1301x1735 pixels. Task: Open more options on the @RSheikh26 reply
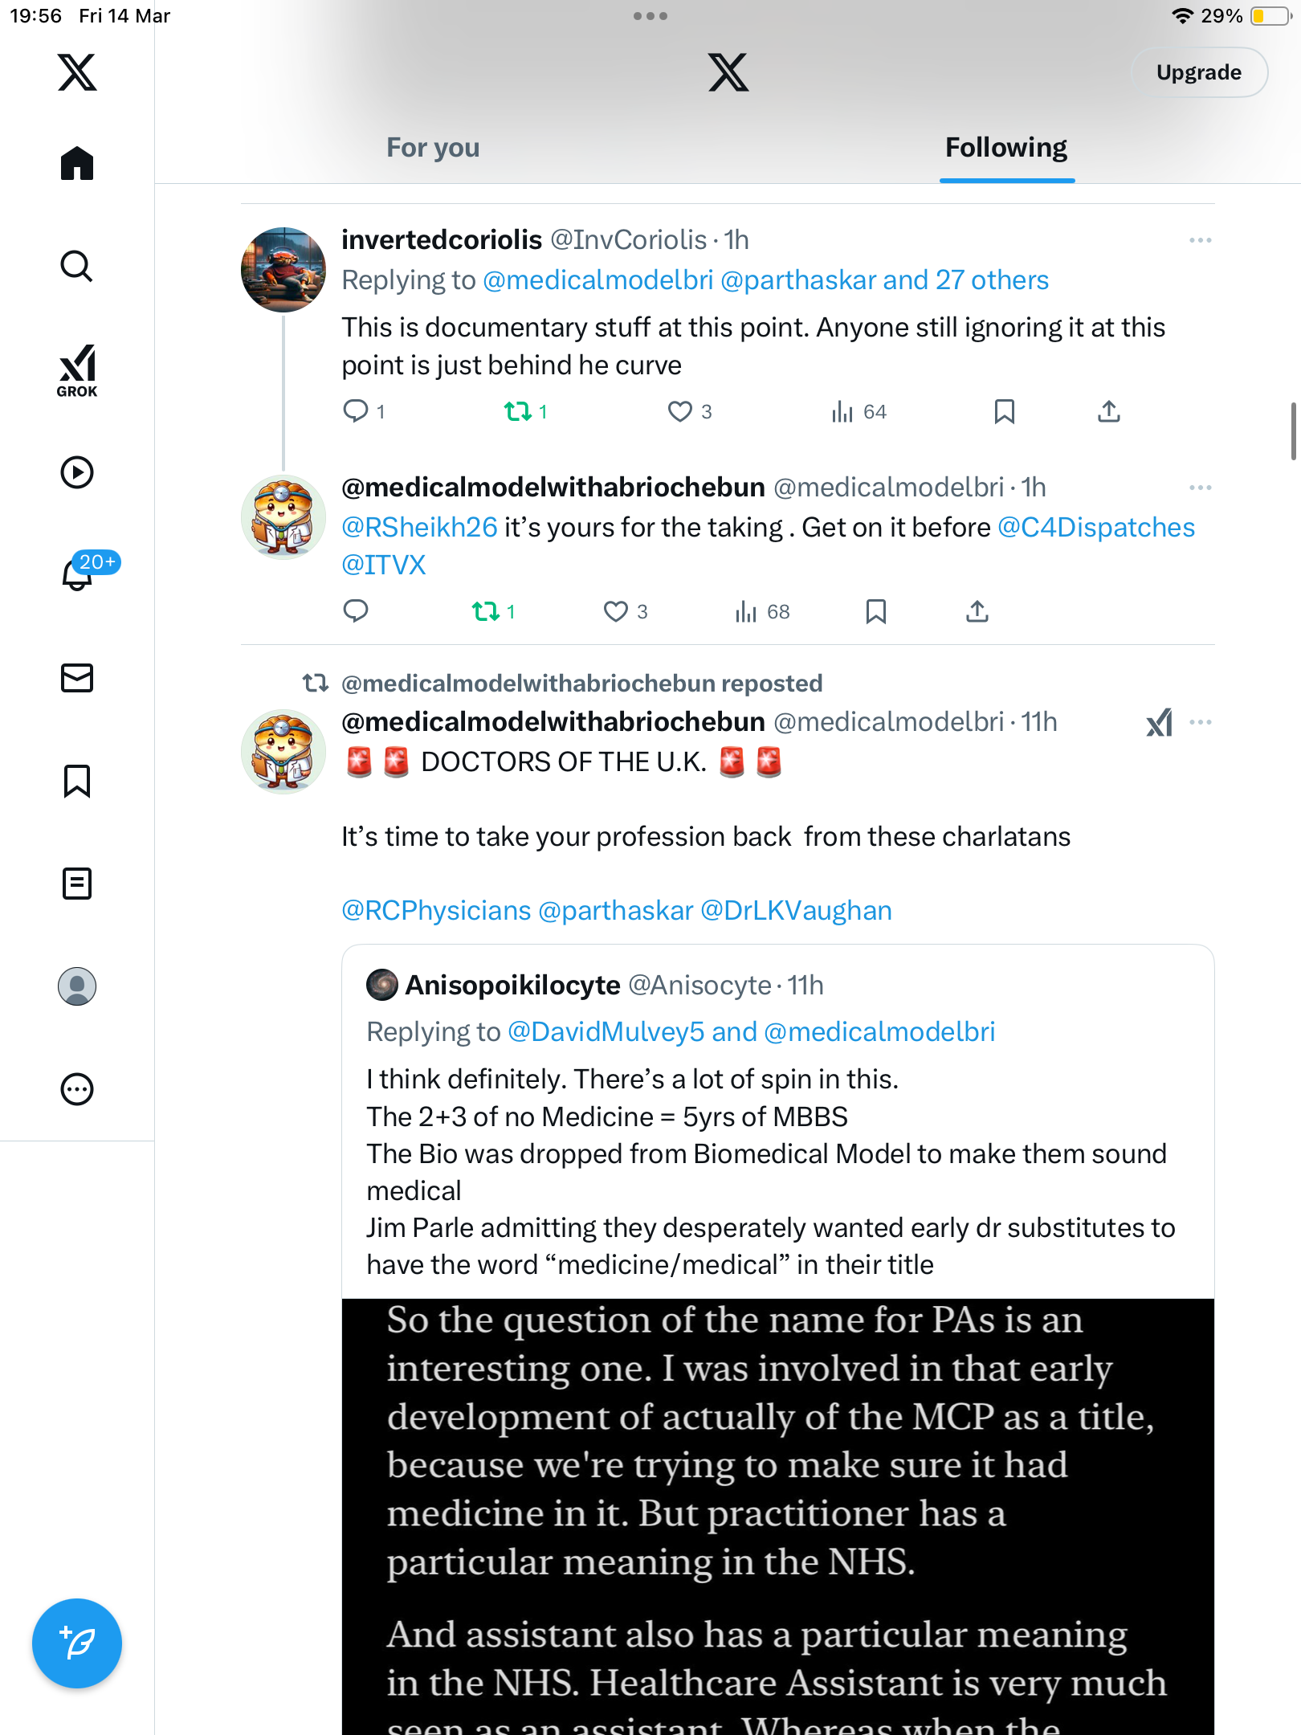click(x=1200, y=488)
